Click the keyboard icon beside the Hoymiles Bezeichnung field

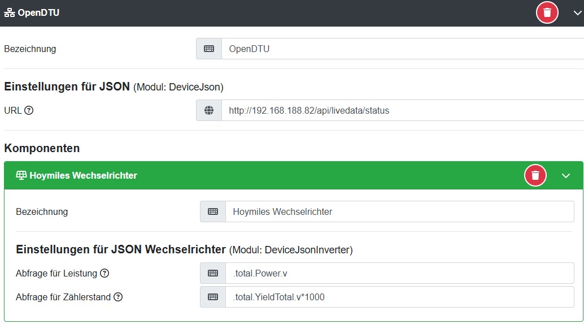213,211
